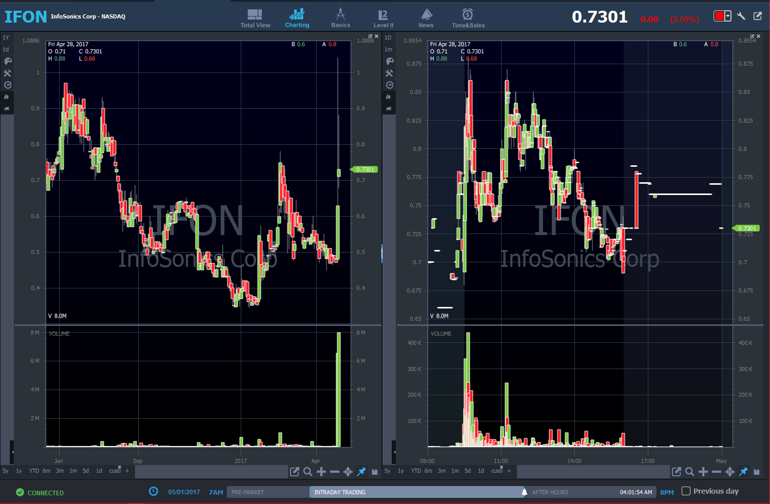Screen dimensions: 770x504
Task: Add custom range on right chart with plus
Action: 509,471
